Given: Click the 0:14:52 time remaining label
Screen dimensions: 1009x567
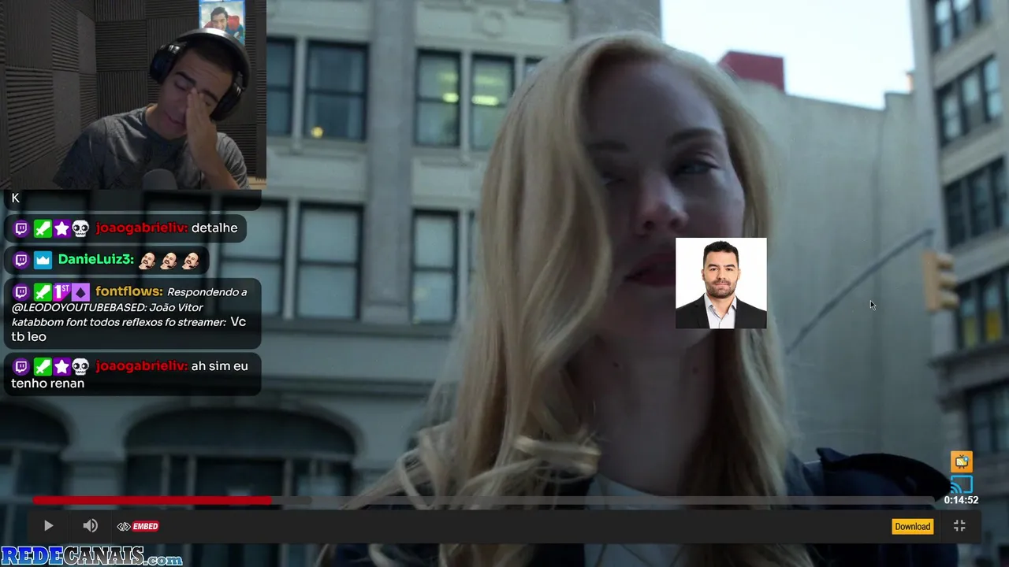Looking at the screenshot, I should pyautogui.click(x=961, y=500).
